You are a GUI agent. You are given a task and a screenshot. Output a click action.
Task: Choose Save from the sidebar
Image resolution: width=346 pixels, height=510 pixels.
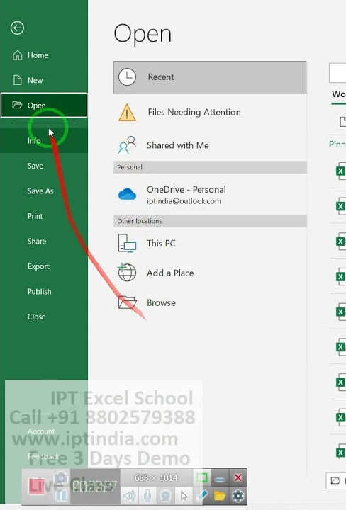[44, 166]
